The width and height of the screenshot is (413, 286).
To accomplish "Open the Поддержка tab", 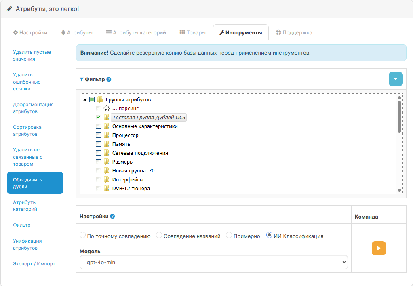I will click(294, 33).
